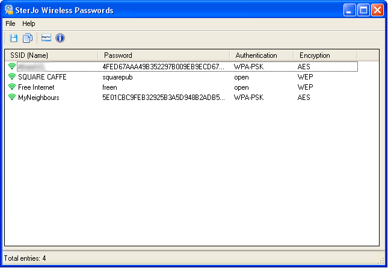Sort by Authentication column header
Screen dimensions: 388x268
(262, 55)
